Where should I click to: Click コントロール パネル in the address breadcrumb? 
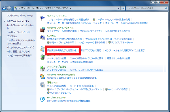coord(31,8)
